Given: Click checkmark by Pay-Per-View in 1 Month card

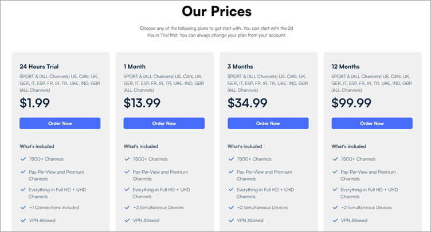Looking at the screenshot, I should (127, 171).
